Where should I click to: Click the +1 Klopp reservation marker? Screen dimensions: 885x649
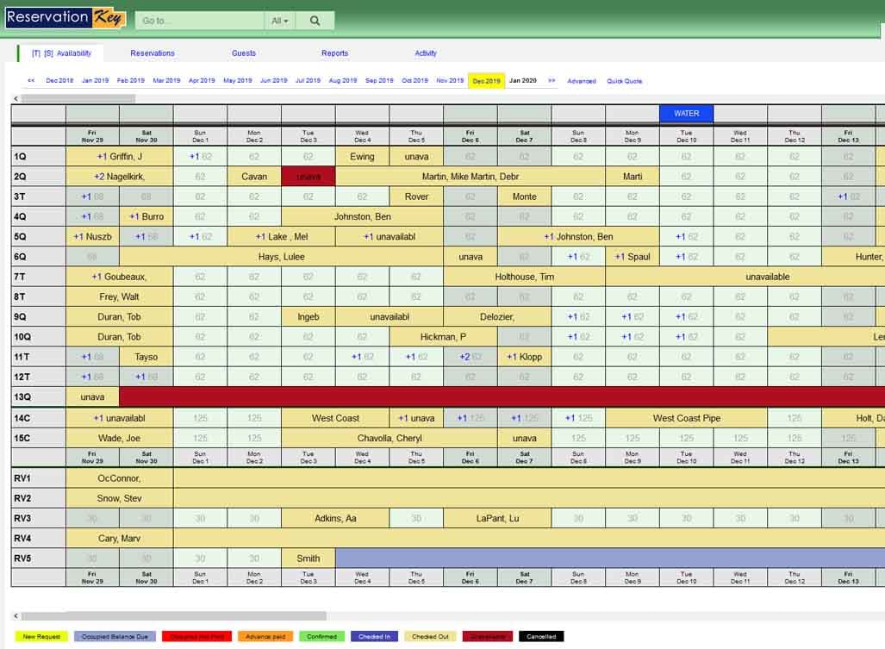point(522,356)
